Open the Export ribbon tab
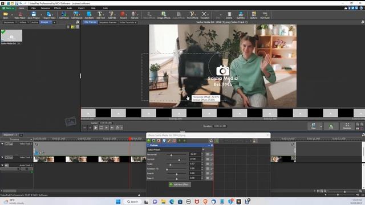The width and height of the screenshot is (365, 205). (81, 8)
